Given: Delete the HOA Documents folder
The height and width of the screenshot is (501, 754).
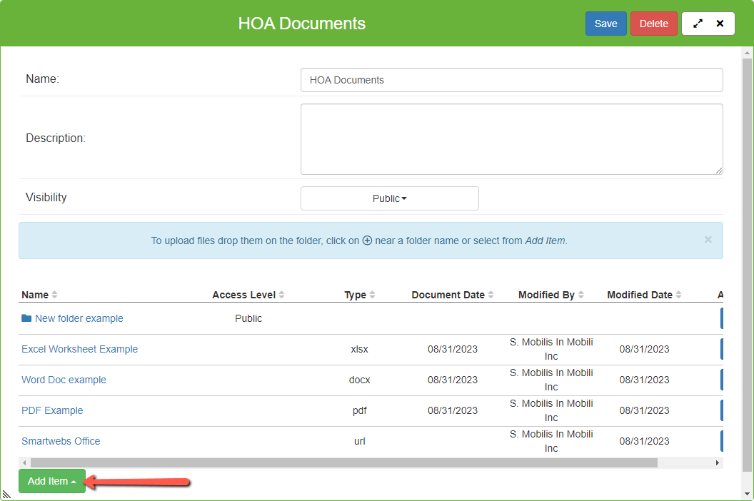Looking at the screenshot, I should click(x=653, y=24).
